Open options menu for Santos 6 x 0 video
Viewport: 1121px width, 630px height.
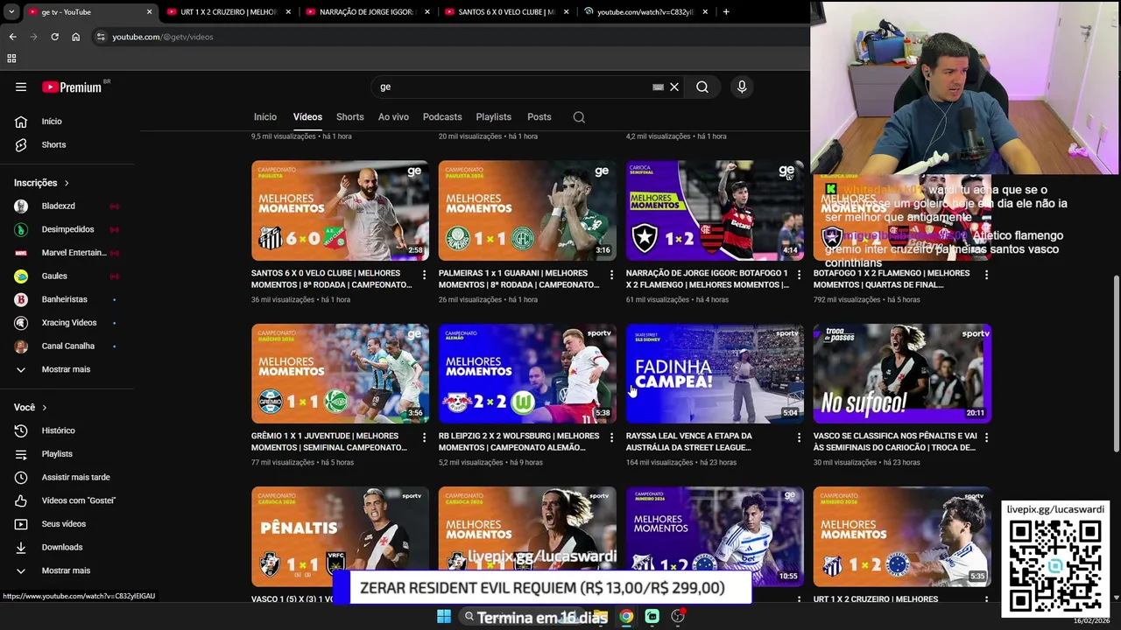tap(424, 275)
